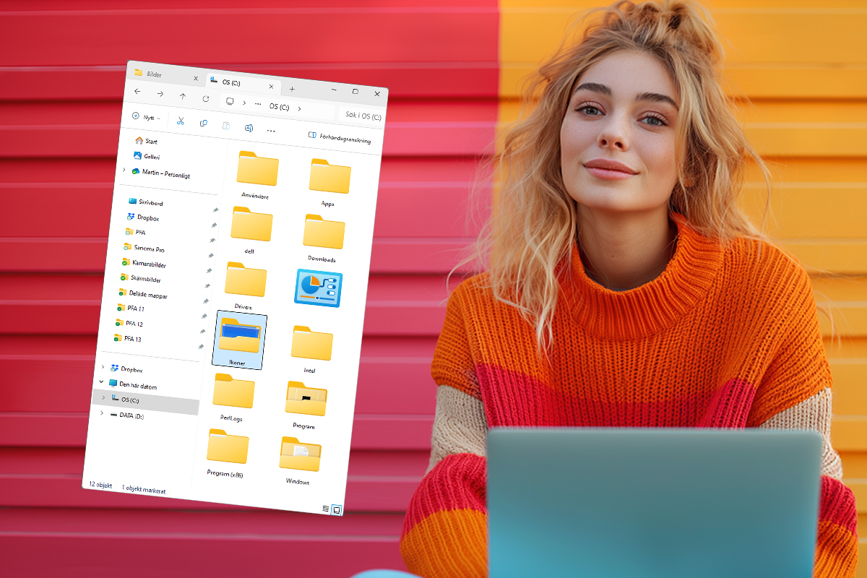Open the Control Panel shortcut icon
Image resolution: width=867 pixels, height=578 pixels.
[x=318, y=289]
